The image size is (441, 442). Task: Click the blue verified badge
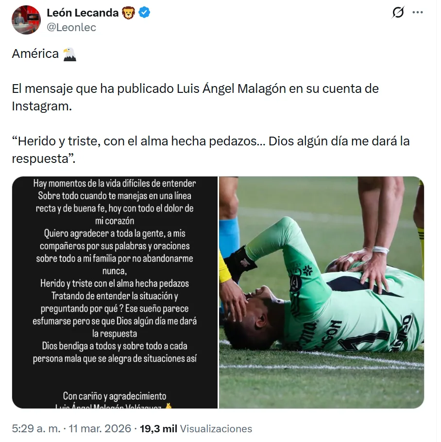coord(144,13)
